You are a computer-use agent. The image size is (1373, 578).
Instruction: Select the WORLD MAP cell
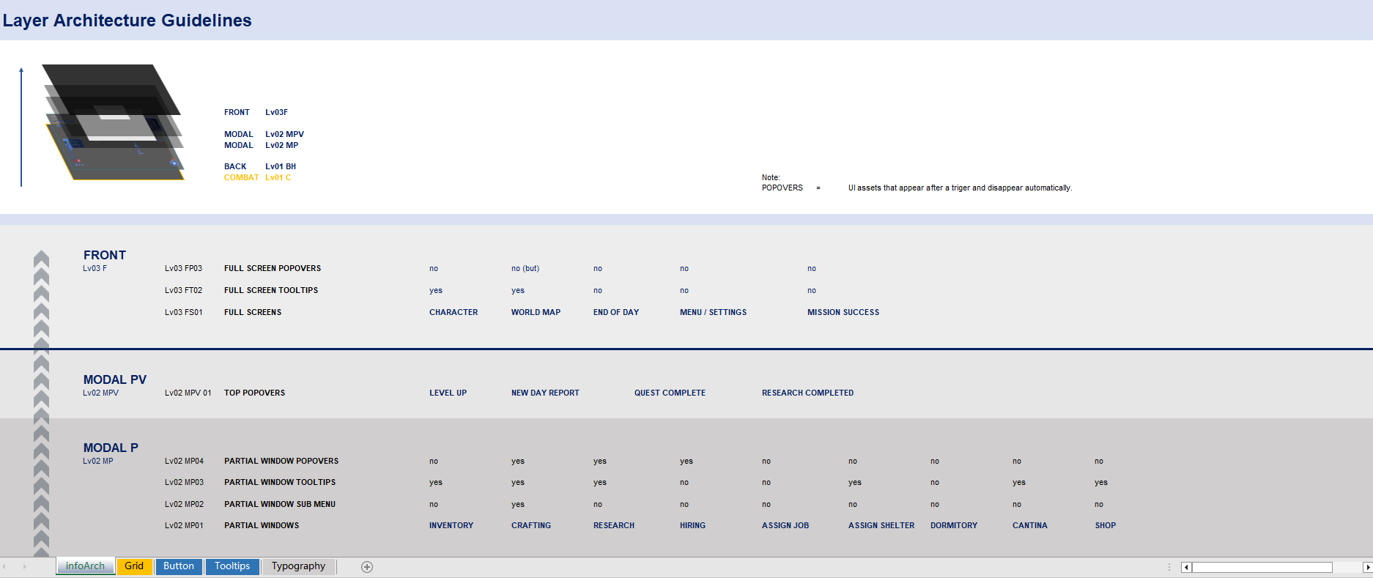[536, 313]
